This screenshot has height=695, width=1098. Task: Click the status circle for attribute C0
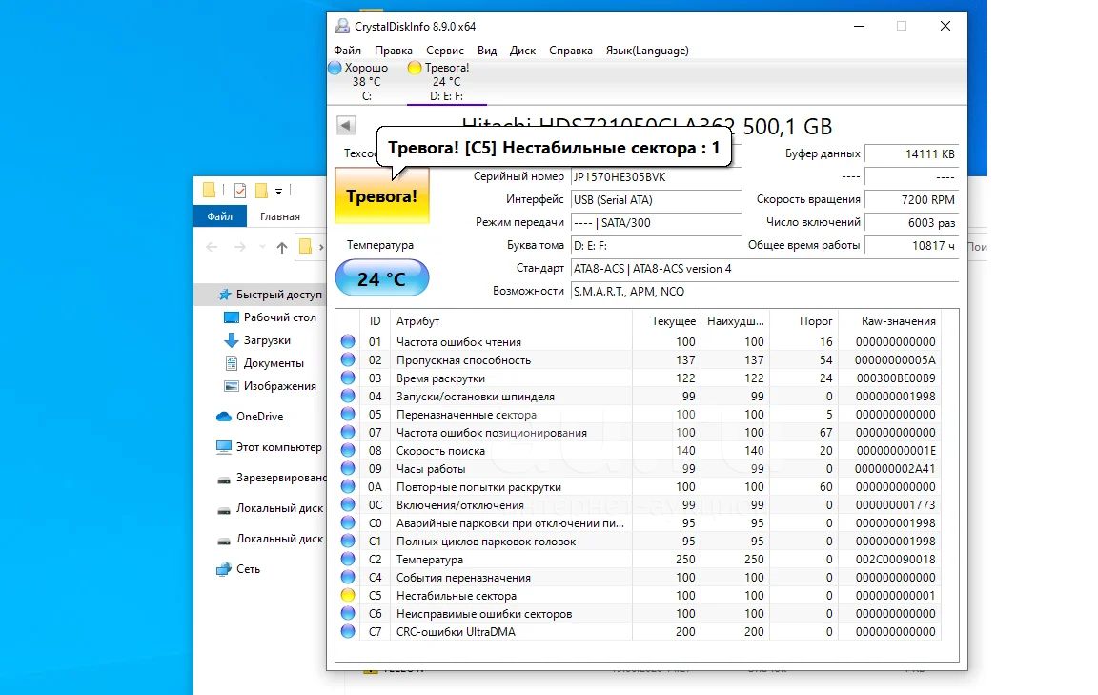[348, 523]
